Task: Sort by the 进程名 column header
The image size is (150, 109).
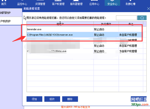Action: 60,24
